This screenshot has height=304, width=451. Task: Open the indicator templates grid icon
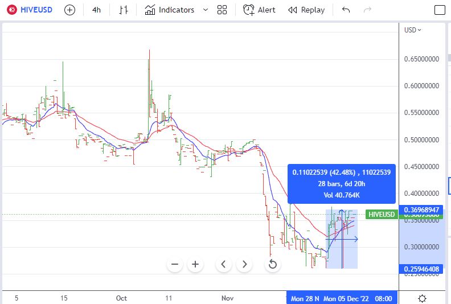[x=222, y=10]
